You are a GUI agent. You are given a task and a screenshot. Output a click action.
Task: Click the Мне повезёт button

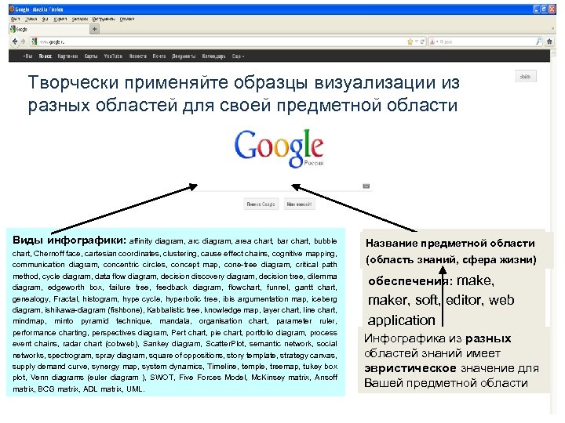(x=299, y=204)
